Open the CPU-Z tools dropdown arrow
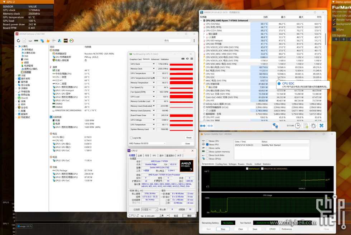This screenshot has height=235, width=351. [168, 216]
